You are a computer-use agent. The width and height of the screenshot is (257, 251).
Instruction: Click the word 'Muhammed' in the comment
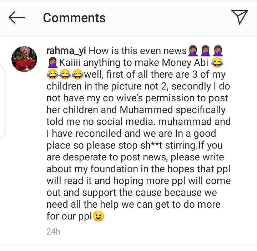click(x=146, y=110)
